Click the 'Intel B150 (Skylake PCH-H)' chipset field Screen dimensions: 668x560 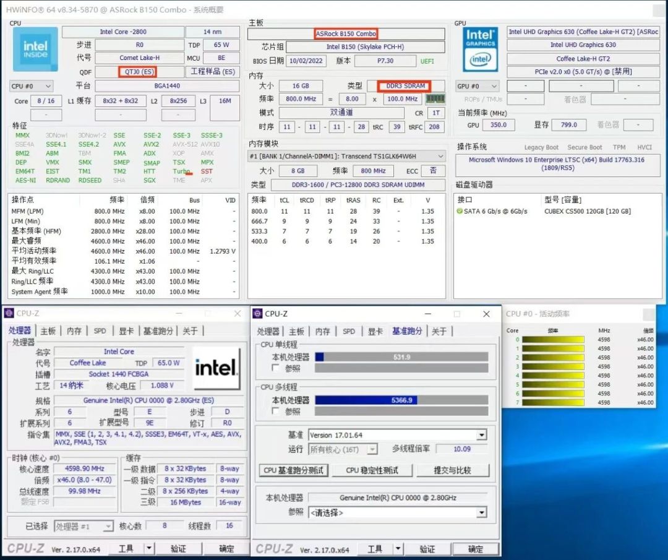365,47
